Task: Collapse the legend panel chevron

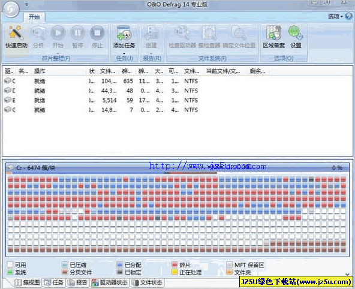Action: coord(347,274)
